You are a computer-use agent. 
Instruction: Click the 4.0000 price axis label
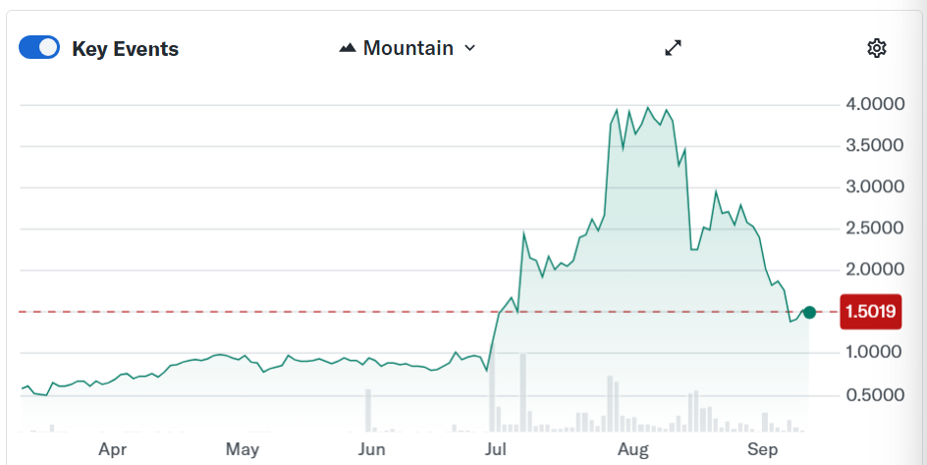point(874,104)
